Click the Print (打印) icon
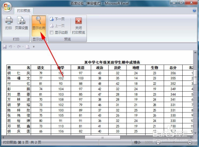199x147 pixels. tap(9, 23)
